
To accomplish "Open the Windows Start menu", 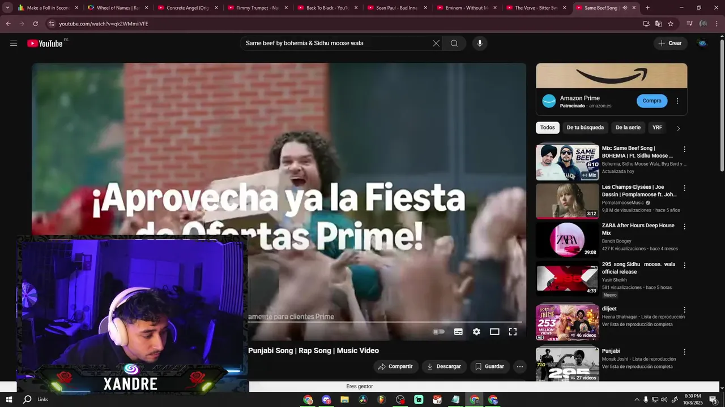I will (8, 400).
